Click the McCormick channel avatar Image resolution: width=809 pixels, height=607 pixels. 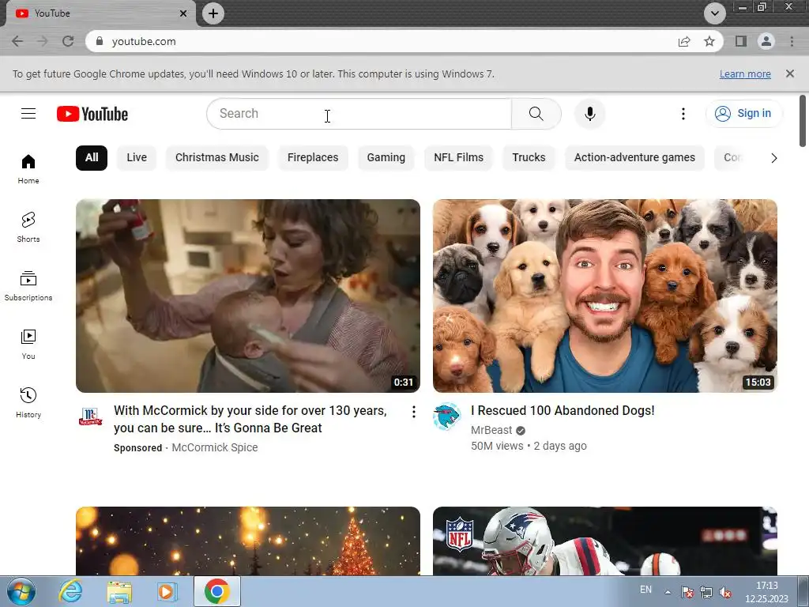[90, 417]
